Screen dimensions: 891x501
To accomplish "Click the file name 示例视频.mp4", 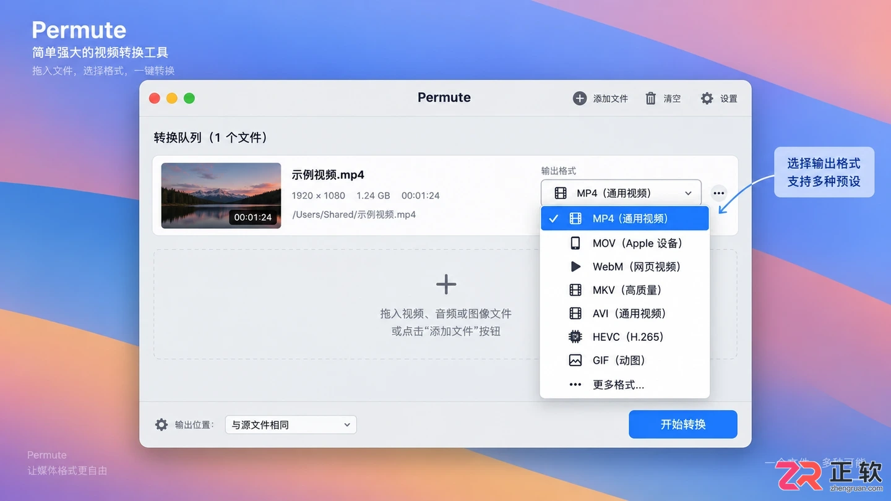I will [x=328, y=175].
